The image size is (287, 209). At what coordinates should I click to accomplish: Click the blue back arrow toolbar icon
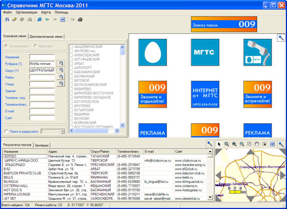tap(47, 19)
